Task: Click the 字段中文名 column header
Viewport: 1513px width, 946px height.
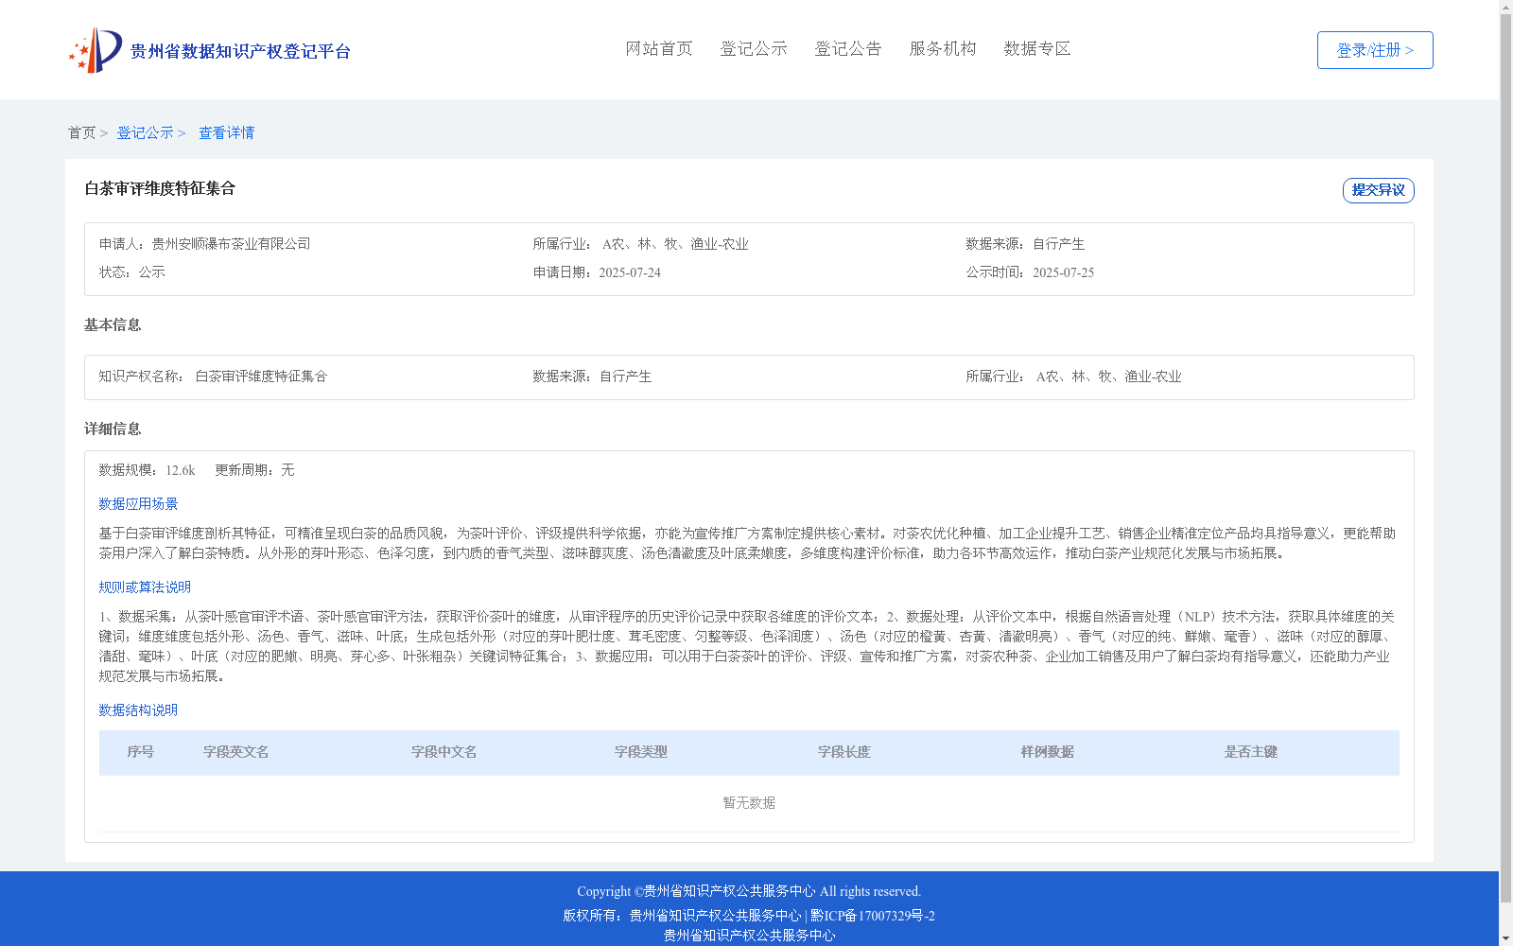Action: coord(444,752)
